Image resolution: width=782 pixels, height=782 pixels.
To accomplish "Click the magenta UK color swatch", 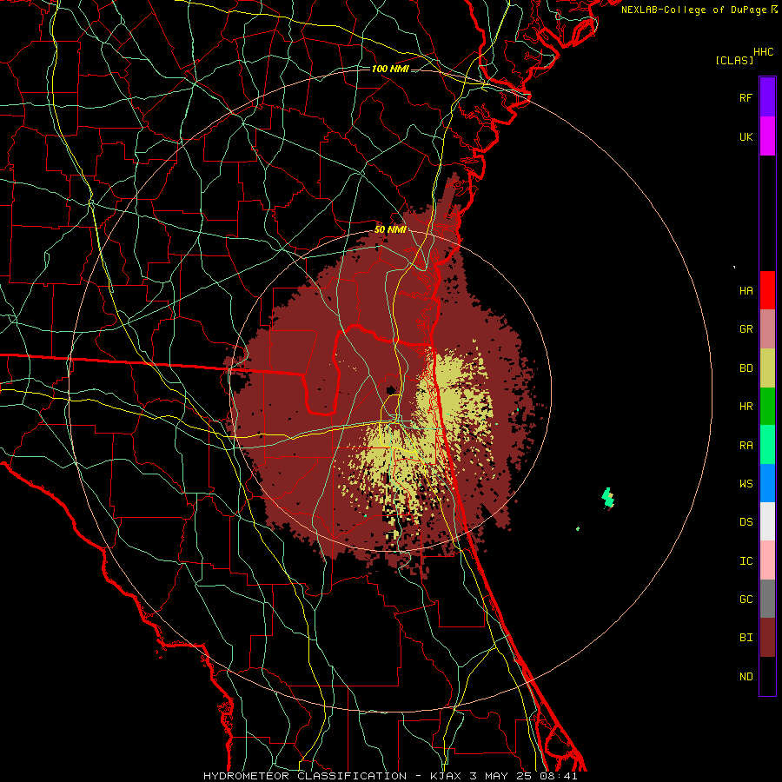I will (767, 136).
